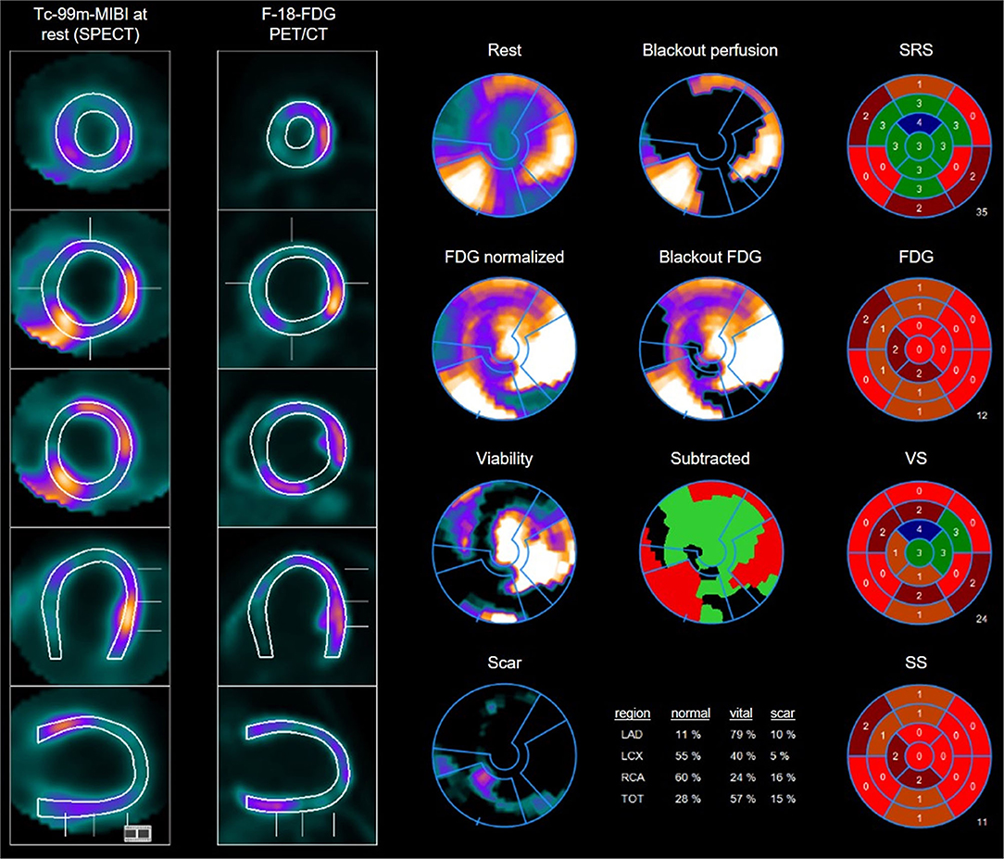The height and width of the screenshot is (859, 1004).
Task: Click the LAD normal value '11 %'
Action: 688,735
